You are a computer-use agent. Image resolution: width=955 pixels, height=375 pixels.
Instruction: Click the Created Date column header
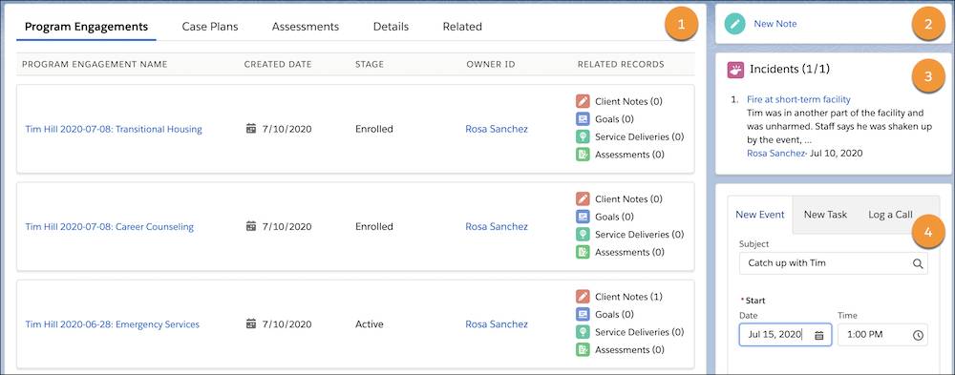(278, 65)
